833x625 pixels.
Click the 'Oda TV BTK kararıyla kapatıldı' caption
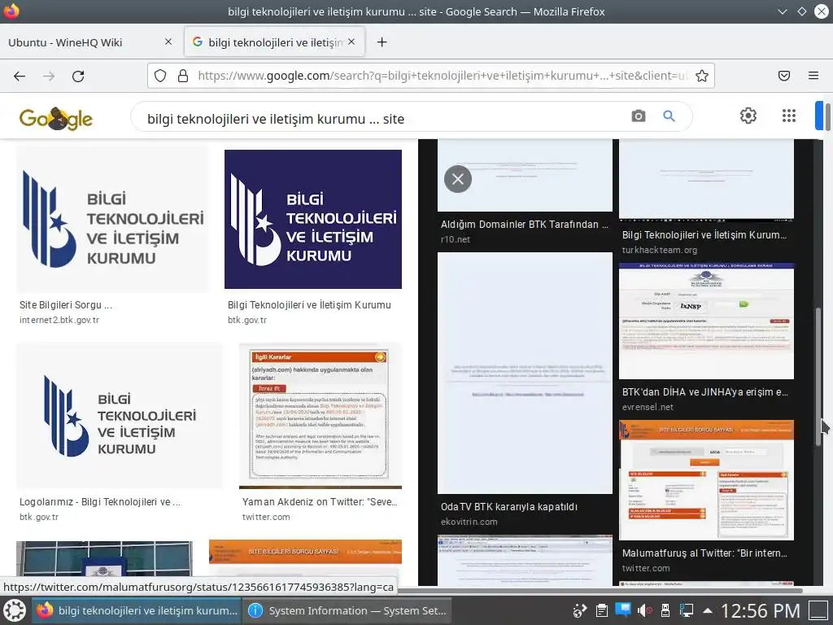click(509, 507)
